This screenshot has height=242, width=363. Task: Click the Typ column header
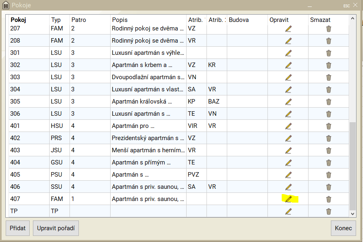[x=56, y=19]
